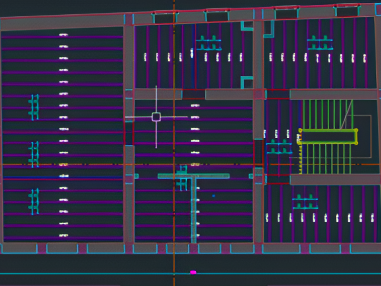The image size is (381, 286).
Task: Click middle cyan fixture symbol in left room
Action: click(34, 153)
